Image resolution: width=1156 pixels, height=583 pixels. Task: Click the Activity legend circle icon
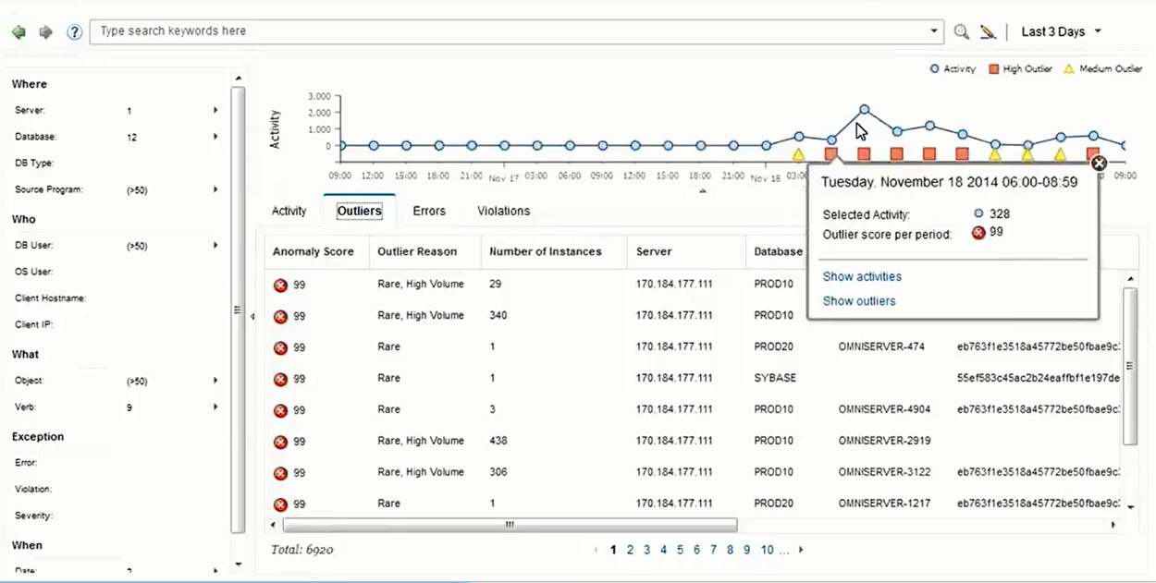934,68
